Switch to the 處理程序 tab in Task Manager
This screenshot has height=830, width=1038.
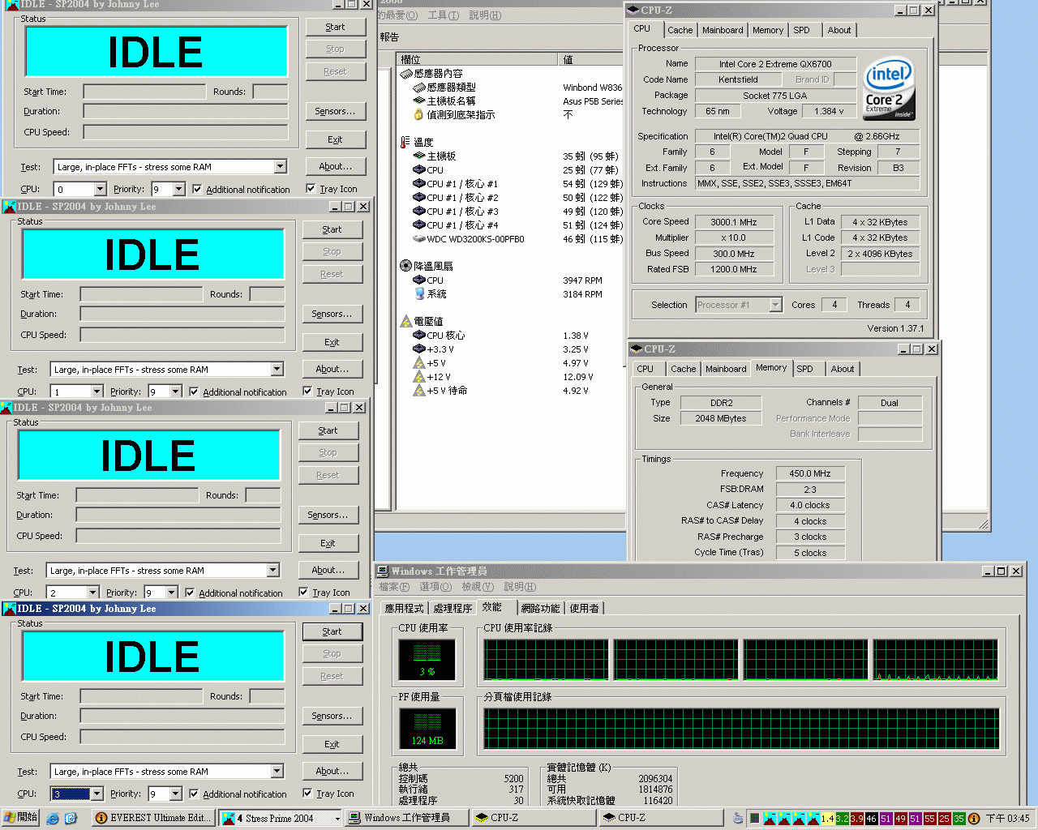(453, 608)
